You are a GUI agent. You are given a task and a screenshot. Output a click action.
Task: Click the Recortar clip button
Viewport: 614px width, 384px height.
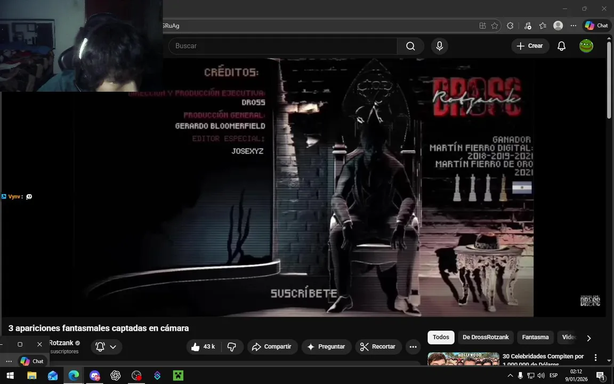pos(378,346)
